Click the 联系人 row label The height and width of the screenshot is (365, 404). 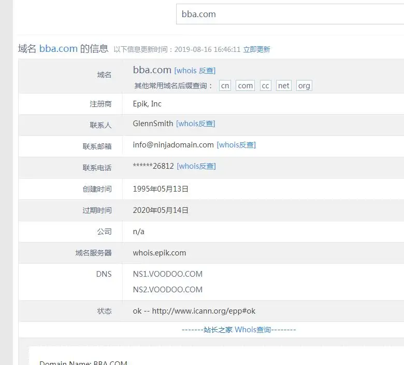pyautogui.click(x=100, y=125)
